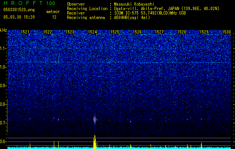Viewport: 235px width, 149px height.
Task: Click the 1.0 frequency axis label
Action: (x=3, y=67)
